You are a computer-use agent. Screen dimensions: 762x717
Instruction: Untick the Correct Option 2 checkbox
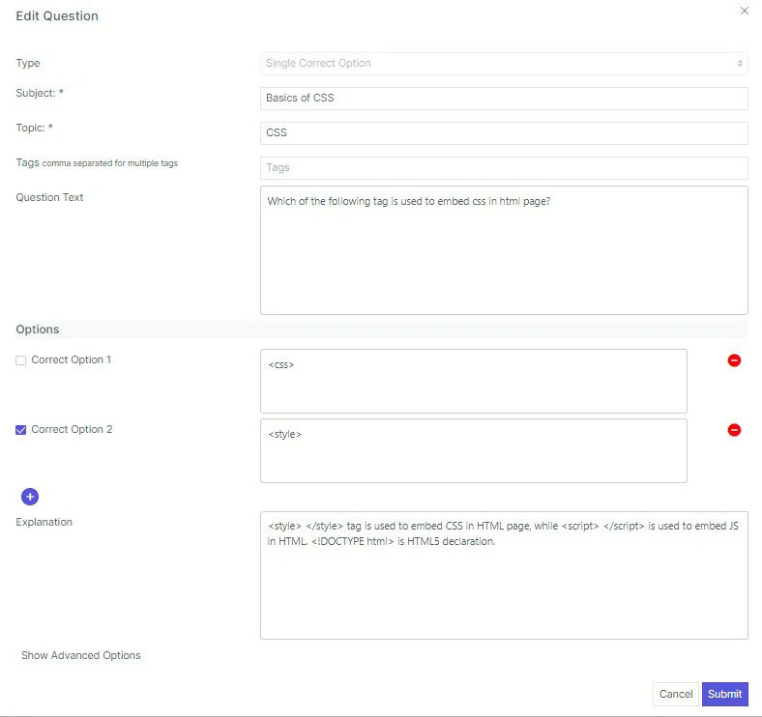click(20, 430)
